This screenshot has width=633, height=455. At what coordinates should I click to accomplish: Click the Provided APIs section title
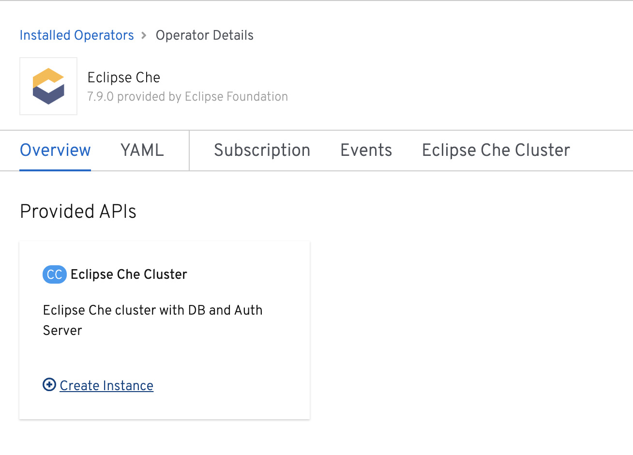tap(78, 212)
